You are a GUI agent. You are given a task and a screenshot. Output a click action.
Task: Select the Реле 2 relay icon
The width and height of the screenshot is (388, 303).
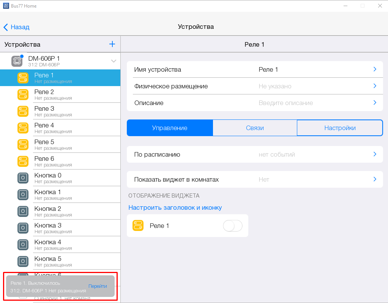coord(23,94)
